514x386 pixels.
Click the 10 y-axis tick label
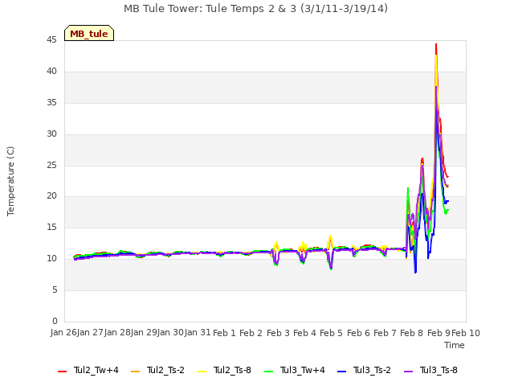(x=51, y=259)
